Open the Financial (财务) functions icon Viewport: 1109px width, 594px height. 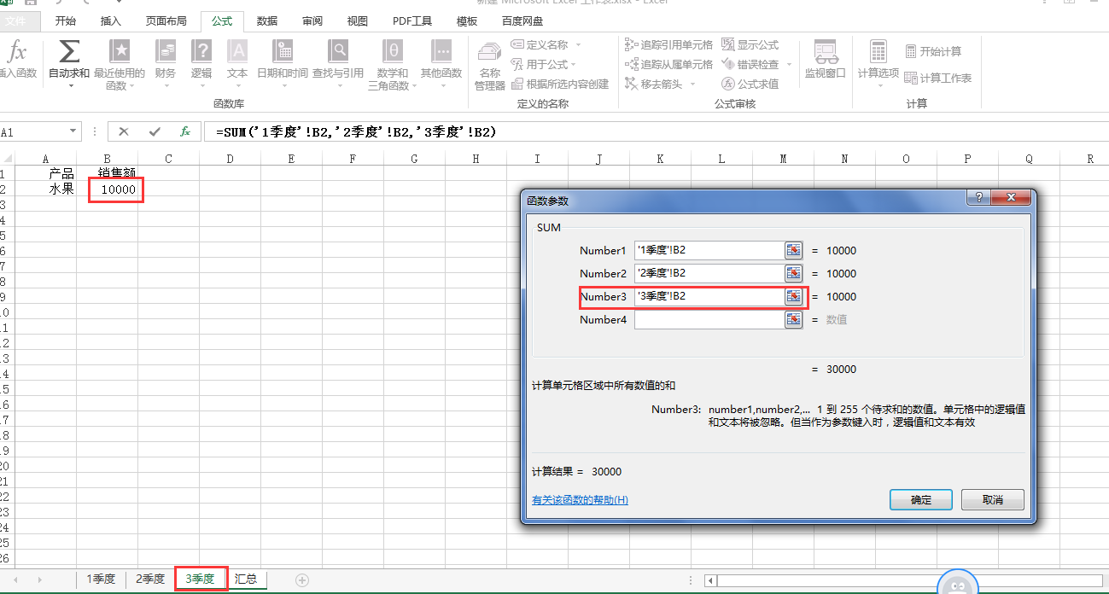(166, 52)
